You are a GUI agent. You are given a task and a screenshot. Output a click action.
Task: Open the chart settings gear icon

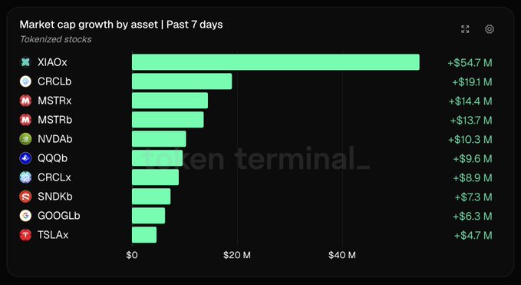click(489, 29)
